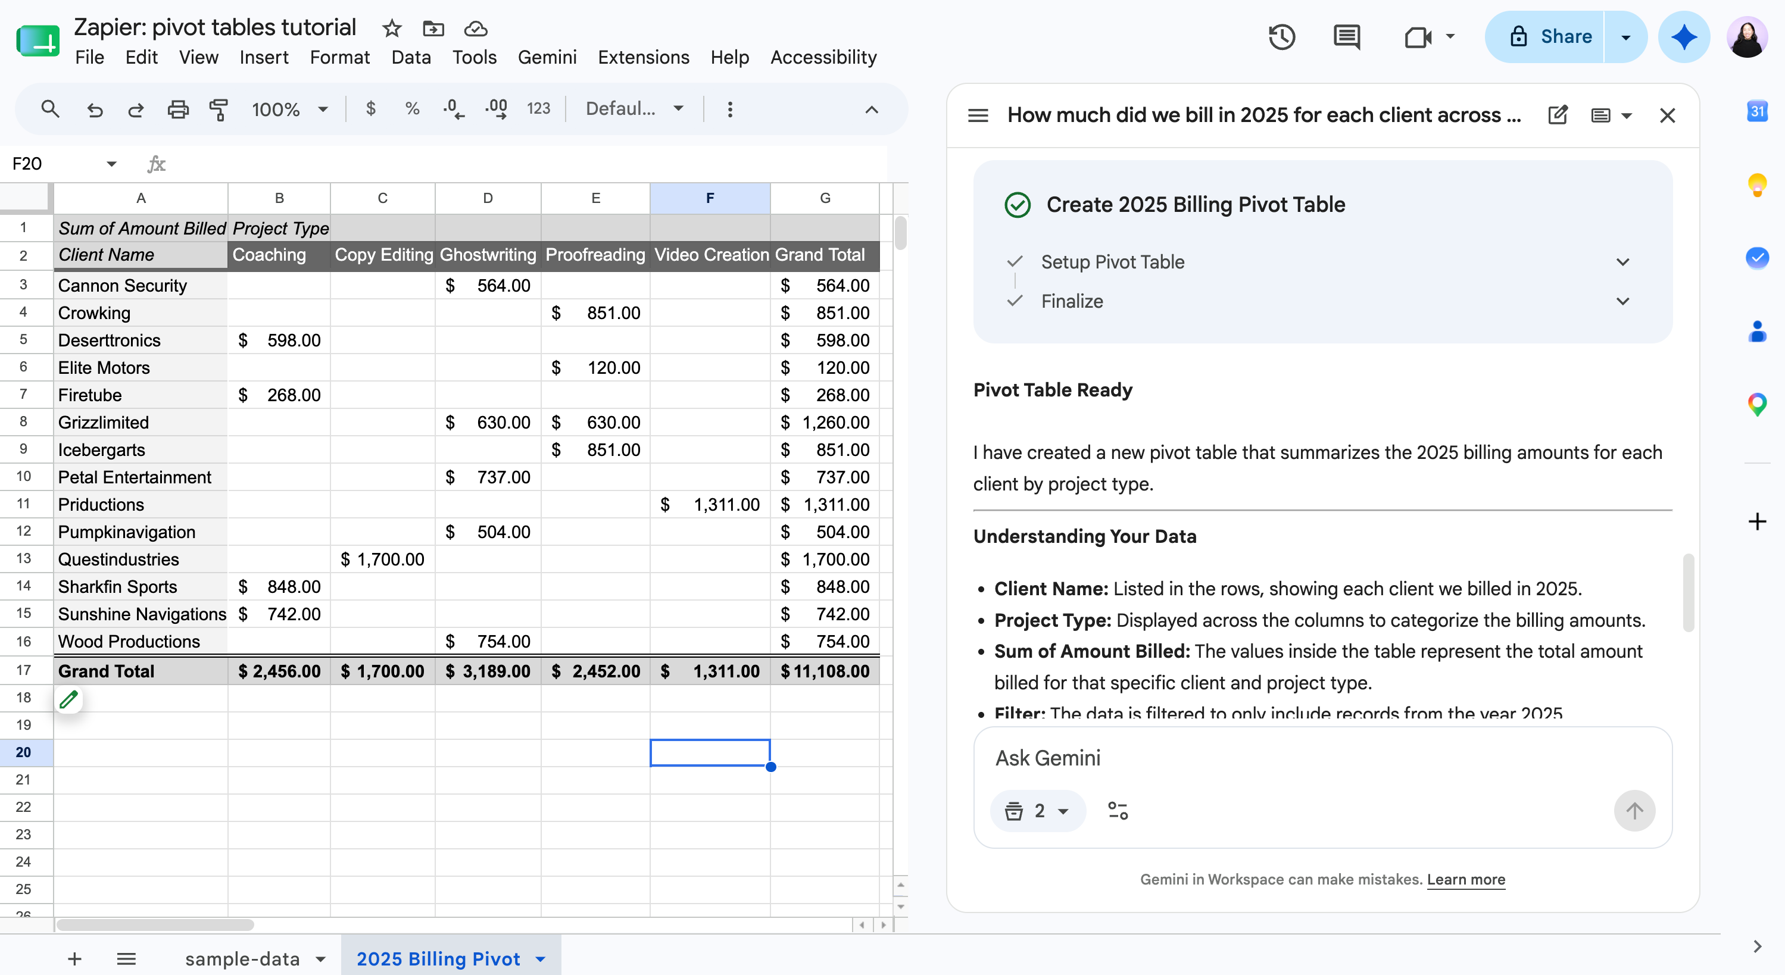
Task: Get add-ons with plus icon
Action: (x=1756, y=521)
